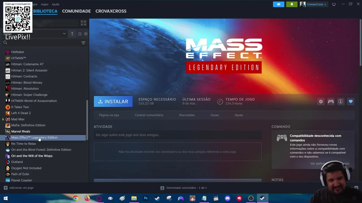Expand the Jogos category dropdown
This screenshot has width=362, height=203.
[64, 34]
